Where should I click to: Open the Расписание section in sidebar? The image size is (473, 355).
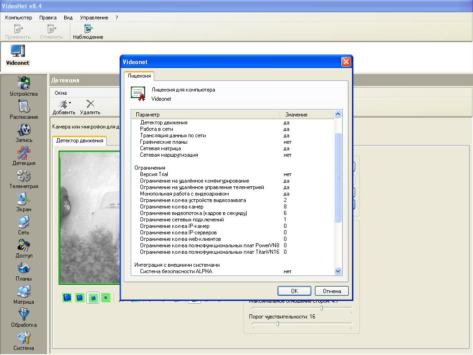click(x=24, y=110)
